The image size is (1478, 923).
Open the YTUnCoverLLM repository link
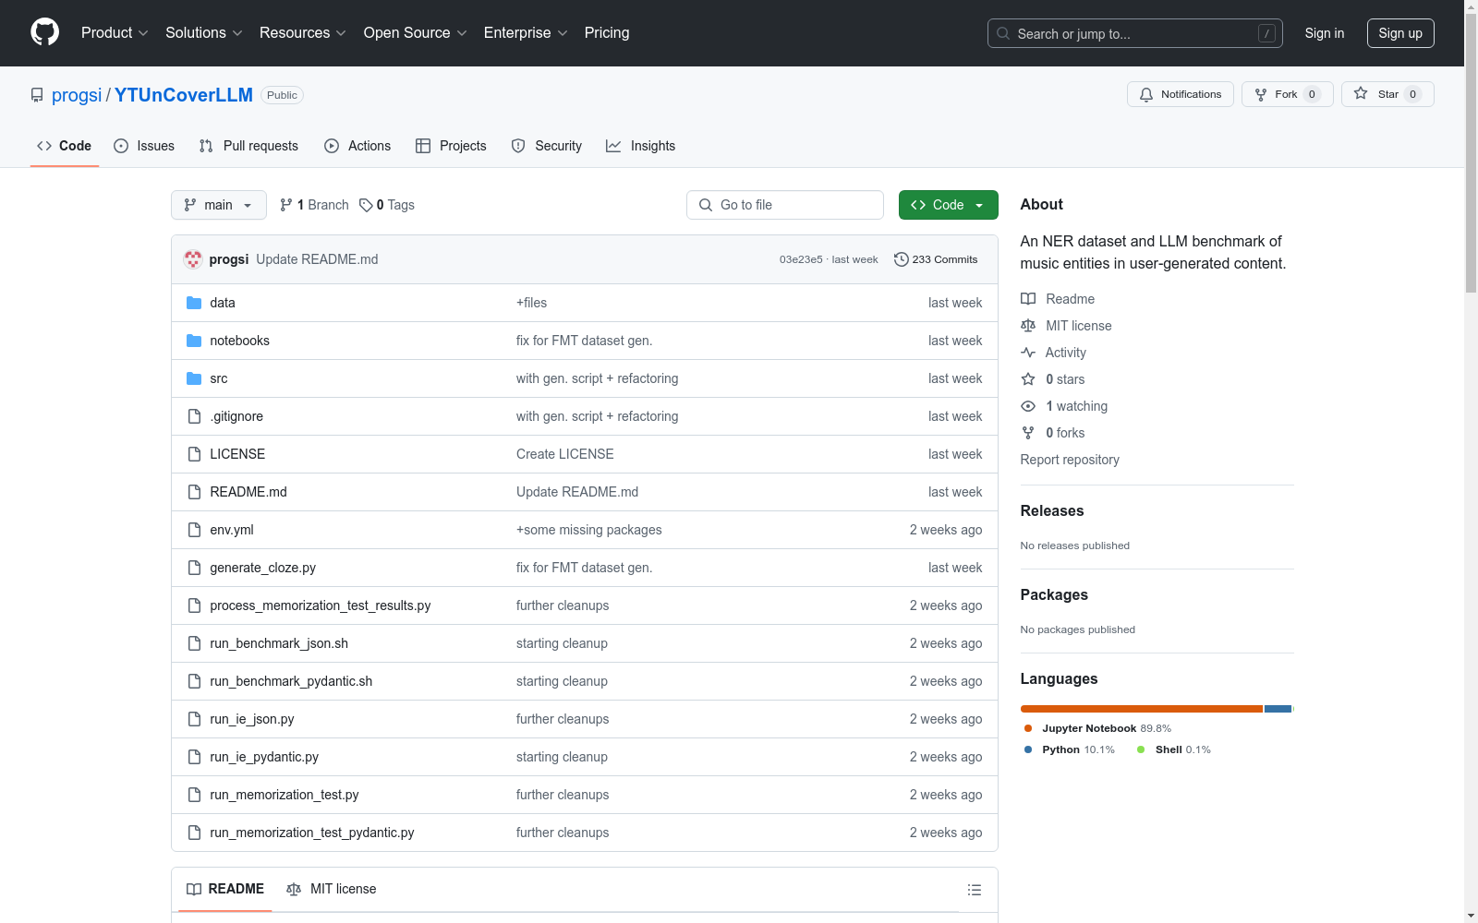pos(184,95)
